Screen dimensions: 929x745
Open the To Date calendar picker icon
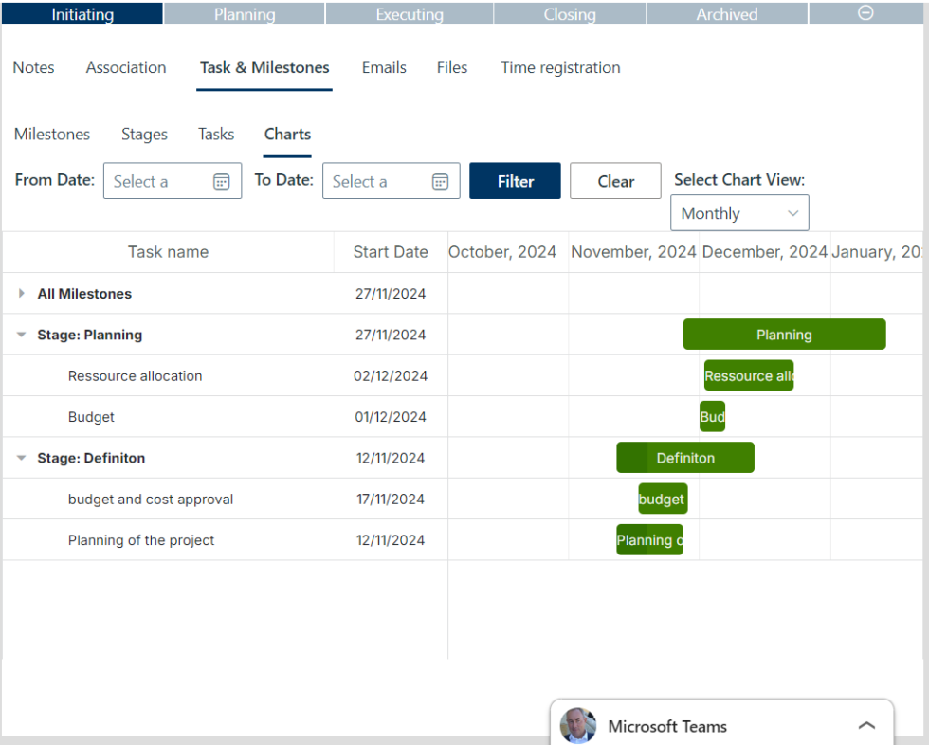click(x=439, y=180)
